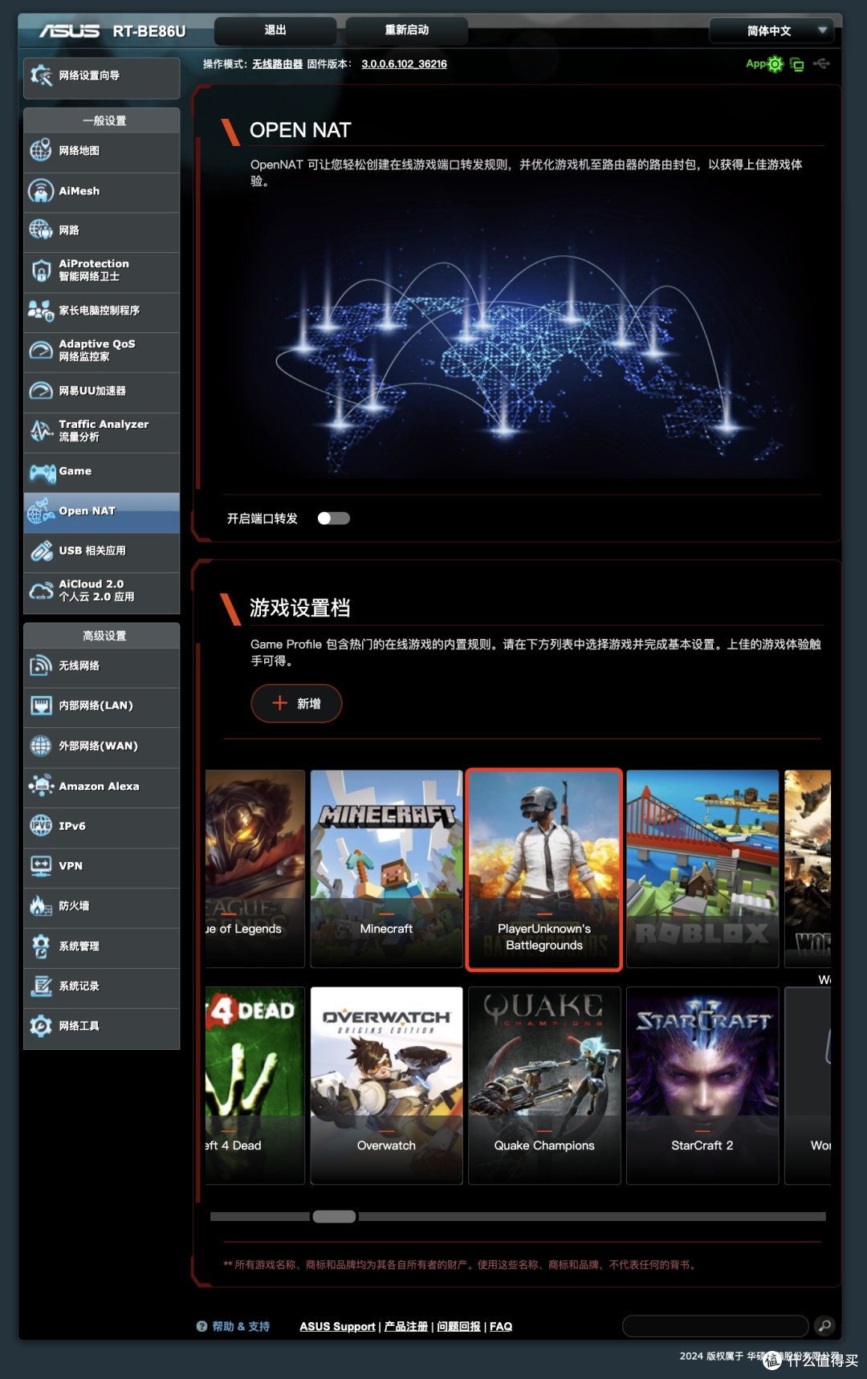Click the AiCloud 2.0 cloud icon
867x1379 pixels.
[41, 591]
